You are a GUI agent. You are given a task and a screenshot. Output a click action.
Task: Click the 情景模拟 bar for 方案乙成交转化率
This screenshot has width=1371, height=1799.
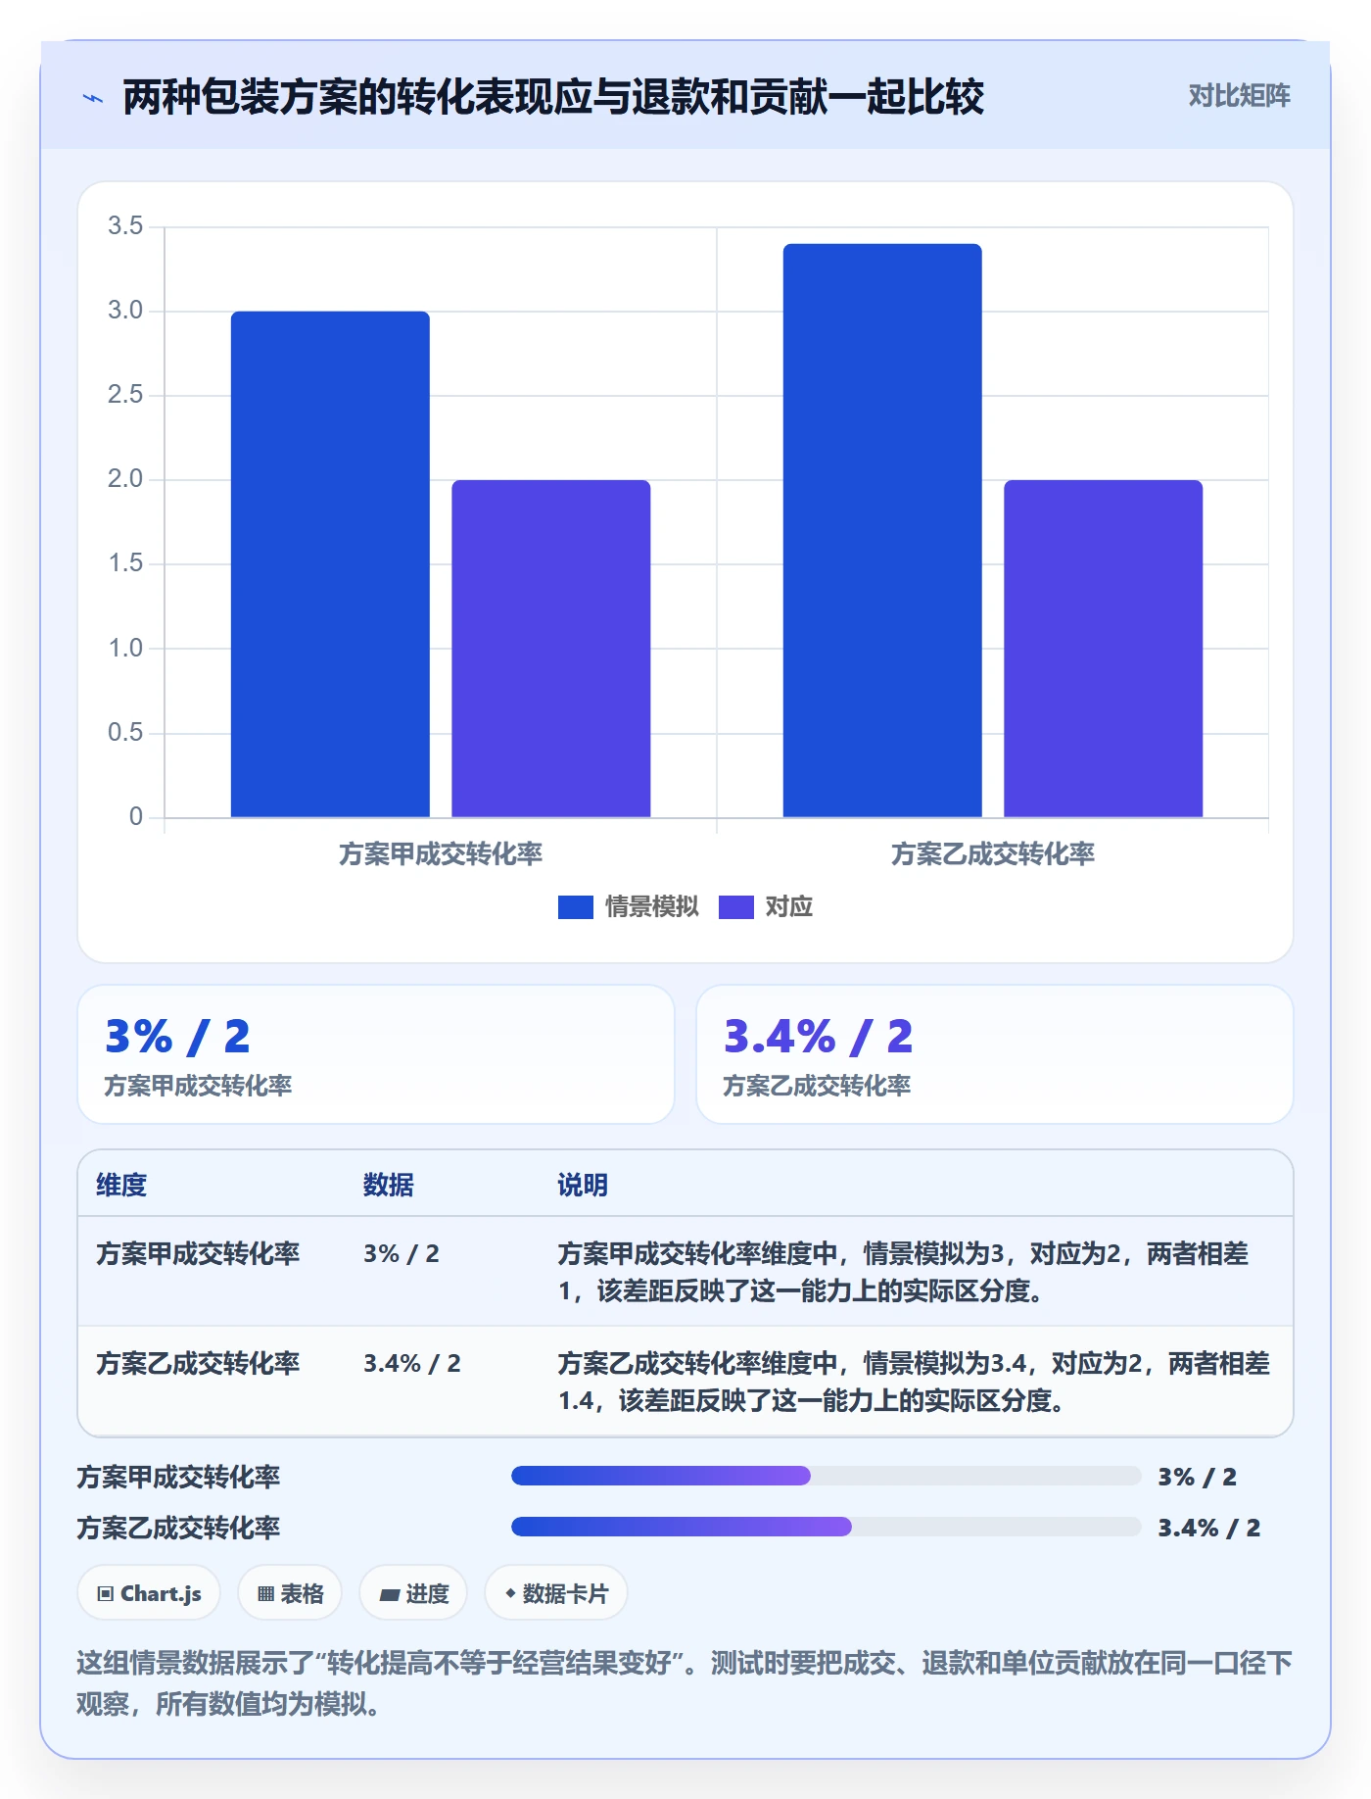pyautogui.click(x=882, y=530)
